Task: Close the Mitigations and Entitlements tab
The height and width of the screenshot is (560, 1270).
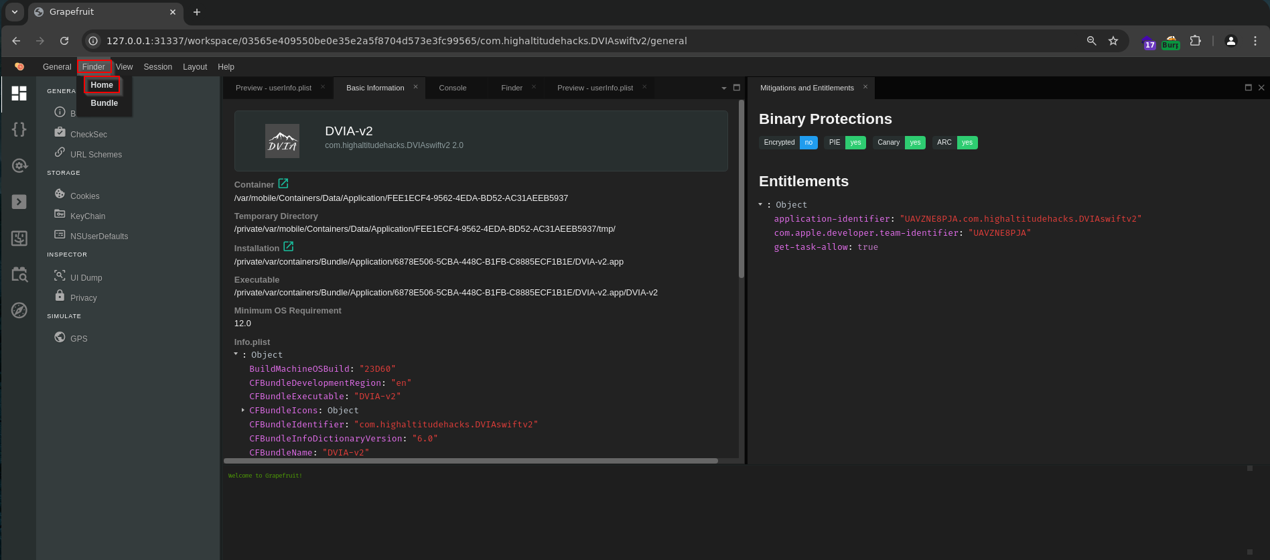Action: 865,87
